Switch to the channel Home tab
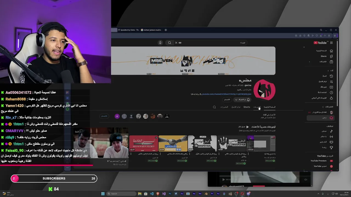 coord(270,107)
